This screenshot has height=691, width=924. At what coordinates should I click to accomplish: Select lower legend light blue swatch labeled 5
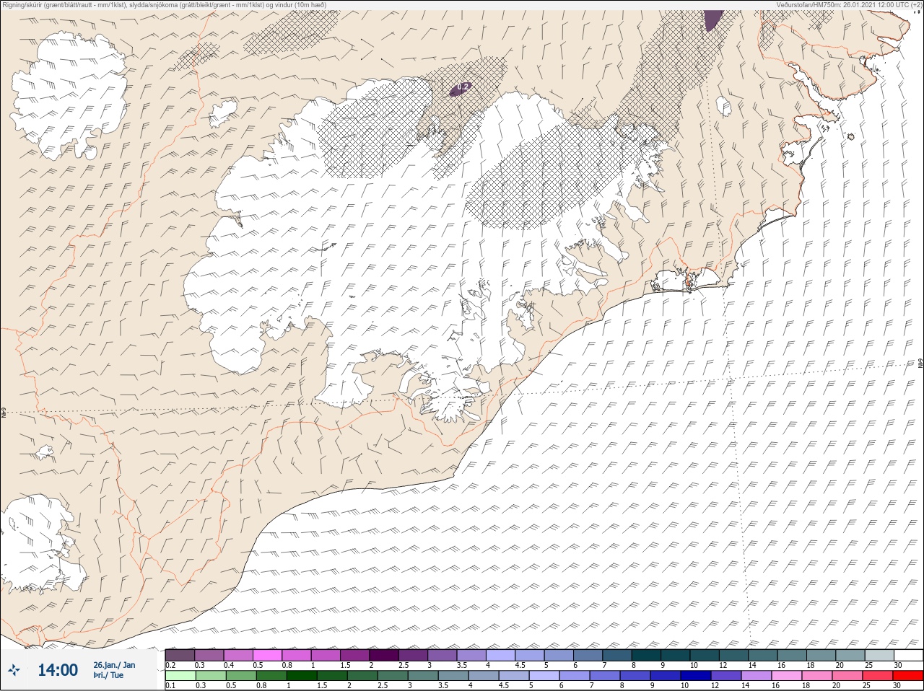click(x=544, y=676)
